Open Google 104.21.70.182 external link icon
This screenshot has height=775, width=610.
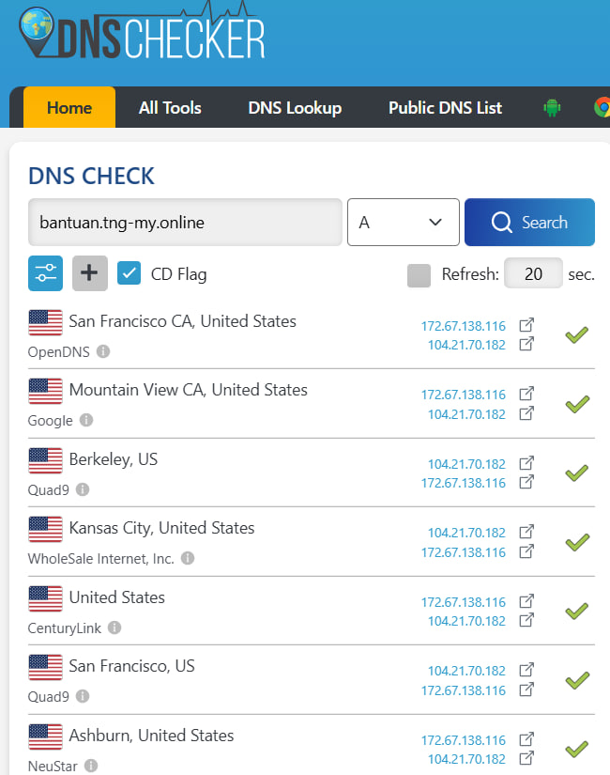point(526,413)
